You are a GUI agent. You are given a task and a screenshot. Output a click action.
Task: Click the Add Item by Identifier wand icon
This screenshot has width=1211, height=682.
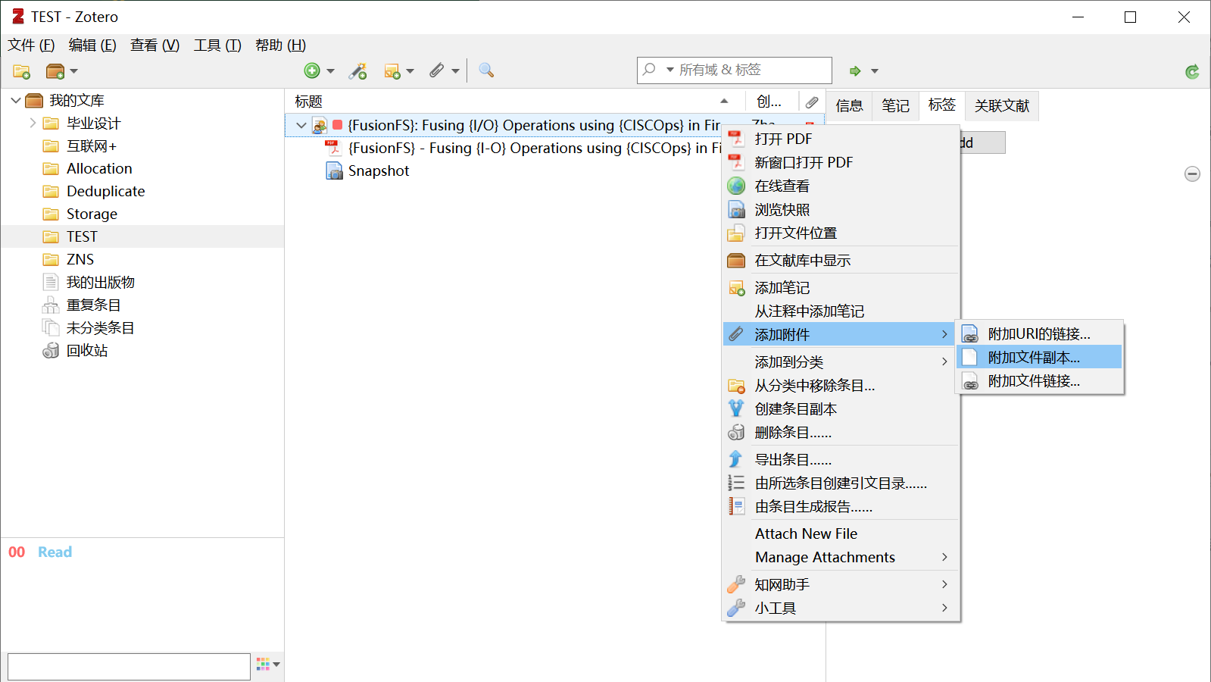(357, 70)
